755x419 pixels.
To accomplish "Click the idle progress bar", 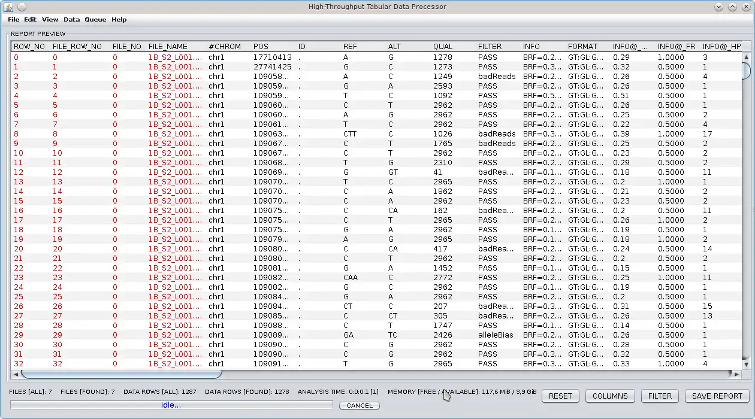I will coord(171,405).
